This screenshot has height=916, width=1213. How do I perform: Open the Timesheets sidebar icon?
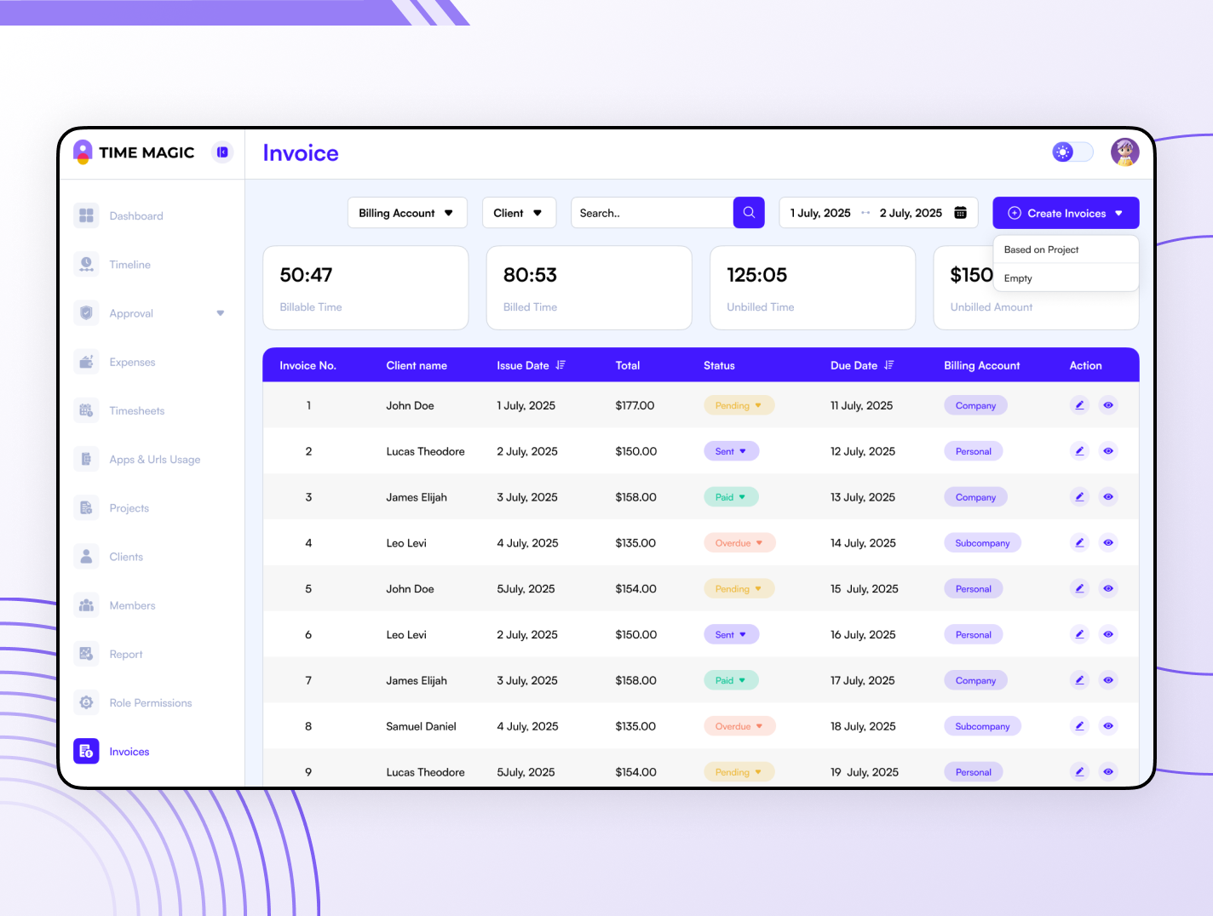click(x=86, y=410)
